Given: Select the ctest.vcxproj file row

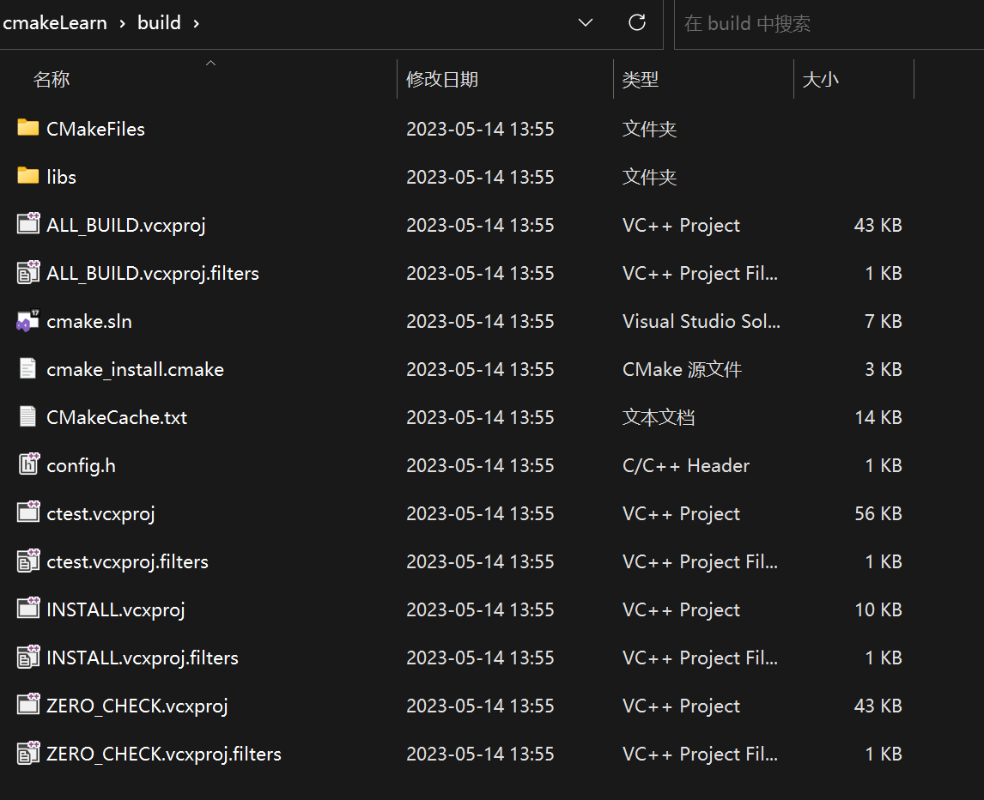Looking at the screenshot, I should click(x=459, y=513).
